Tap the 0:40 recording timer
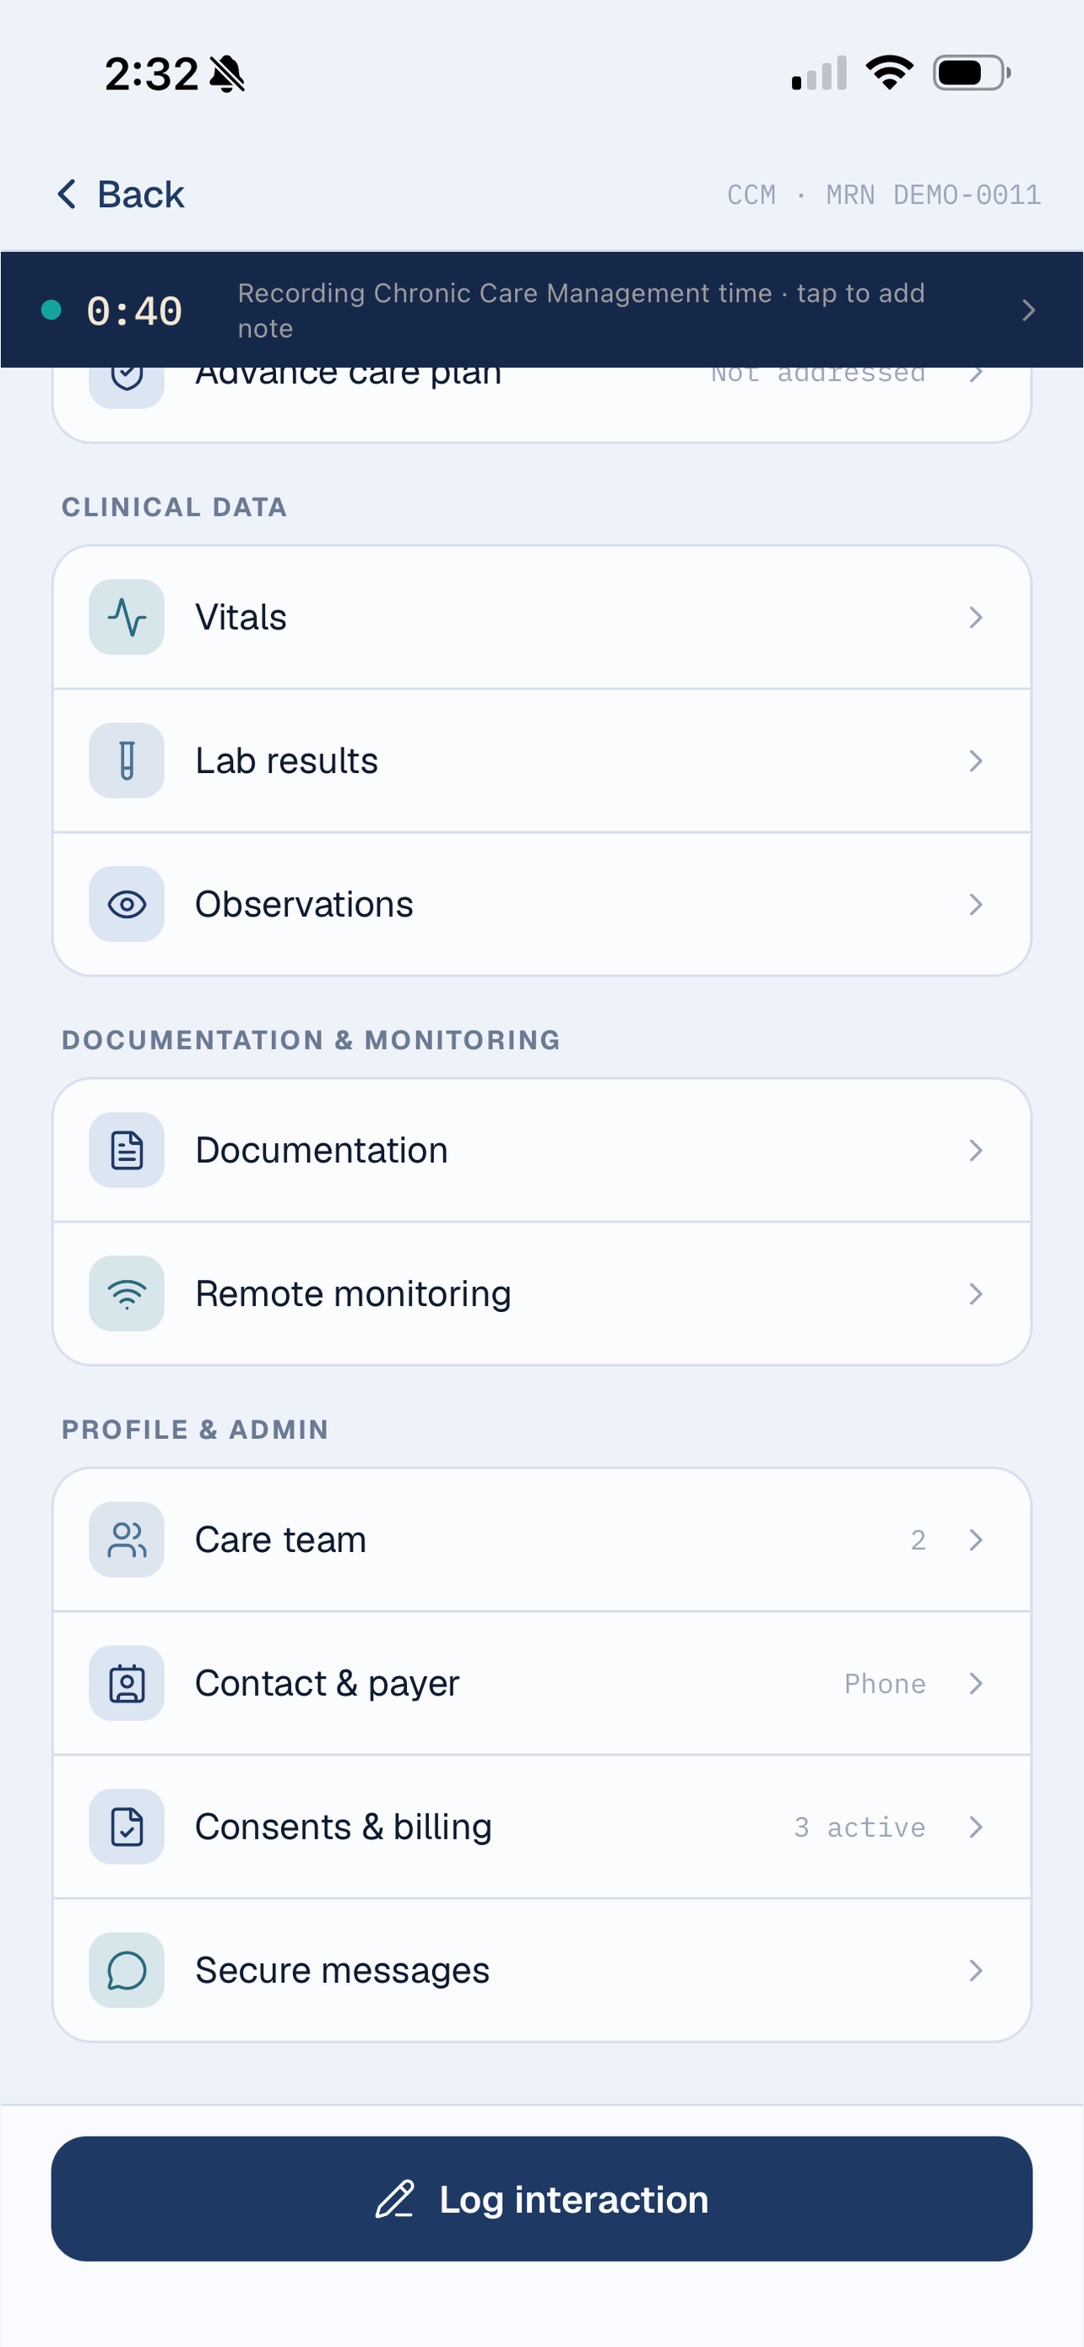Screen dimensions: 1084x2347 click(x=135, y=311)
